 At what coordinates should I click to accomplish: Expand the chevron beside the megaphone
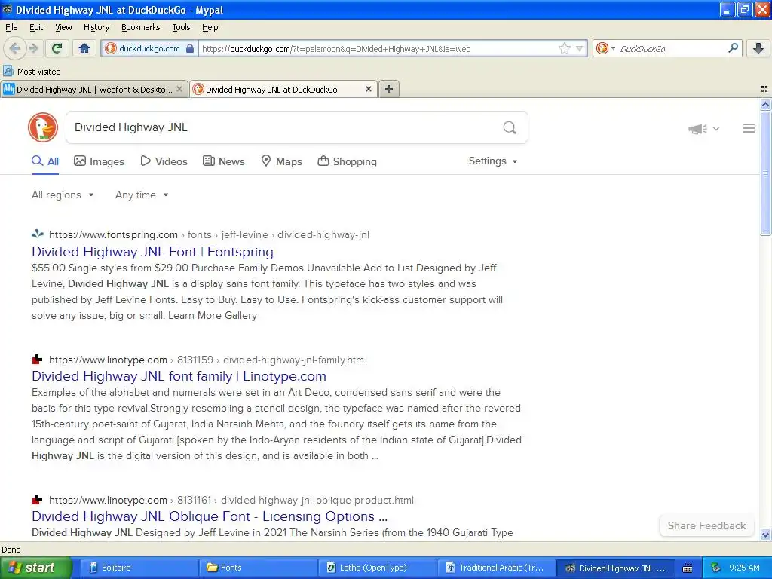tap(716, 128)
